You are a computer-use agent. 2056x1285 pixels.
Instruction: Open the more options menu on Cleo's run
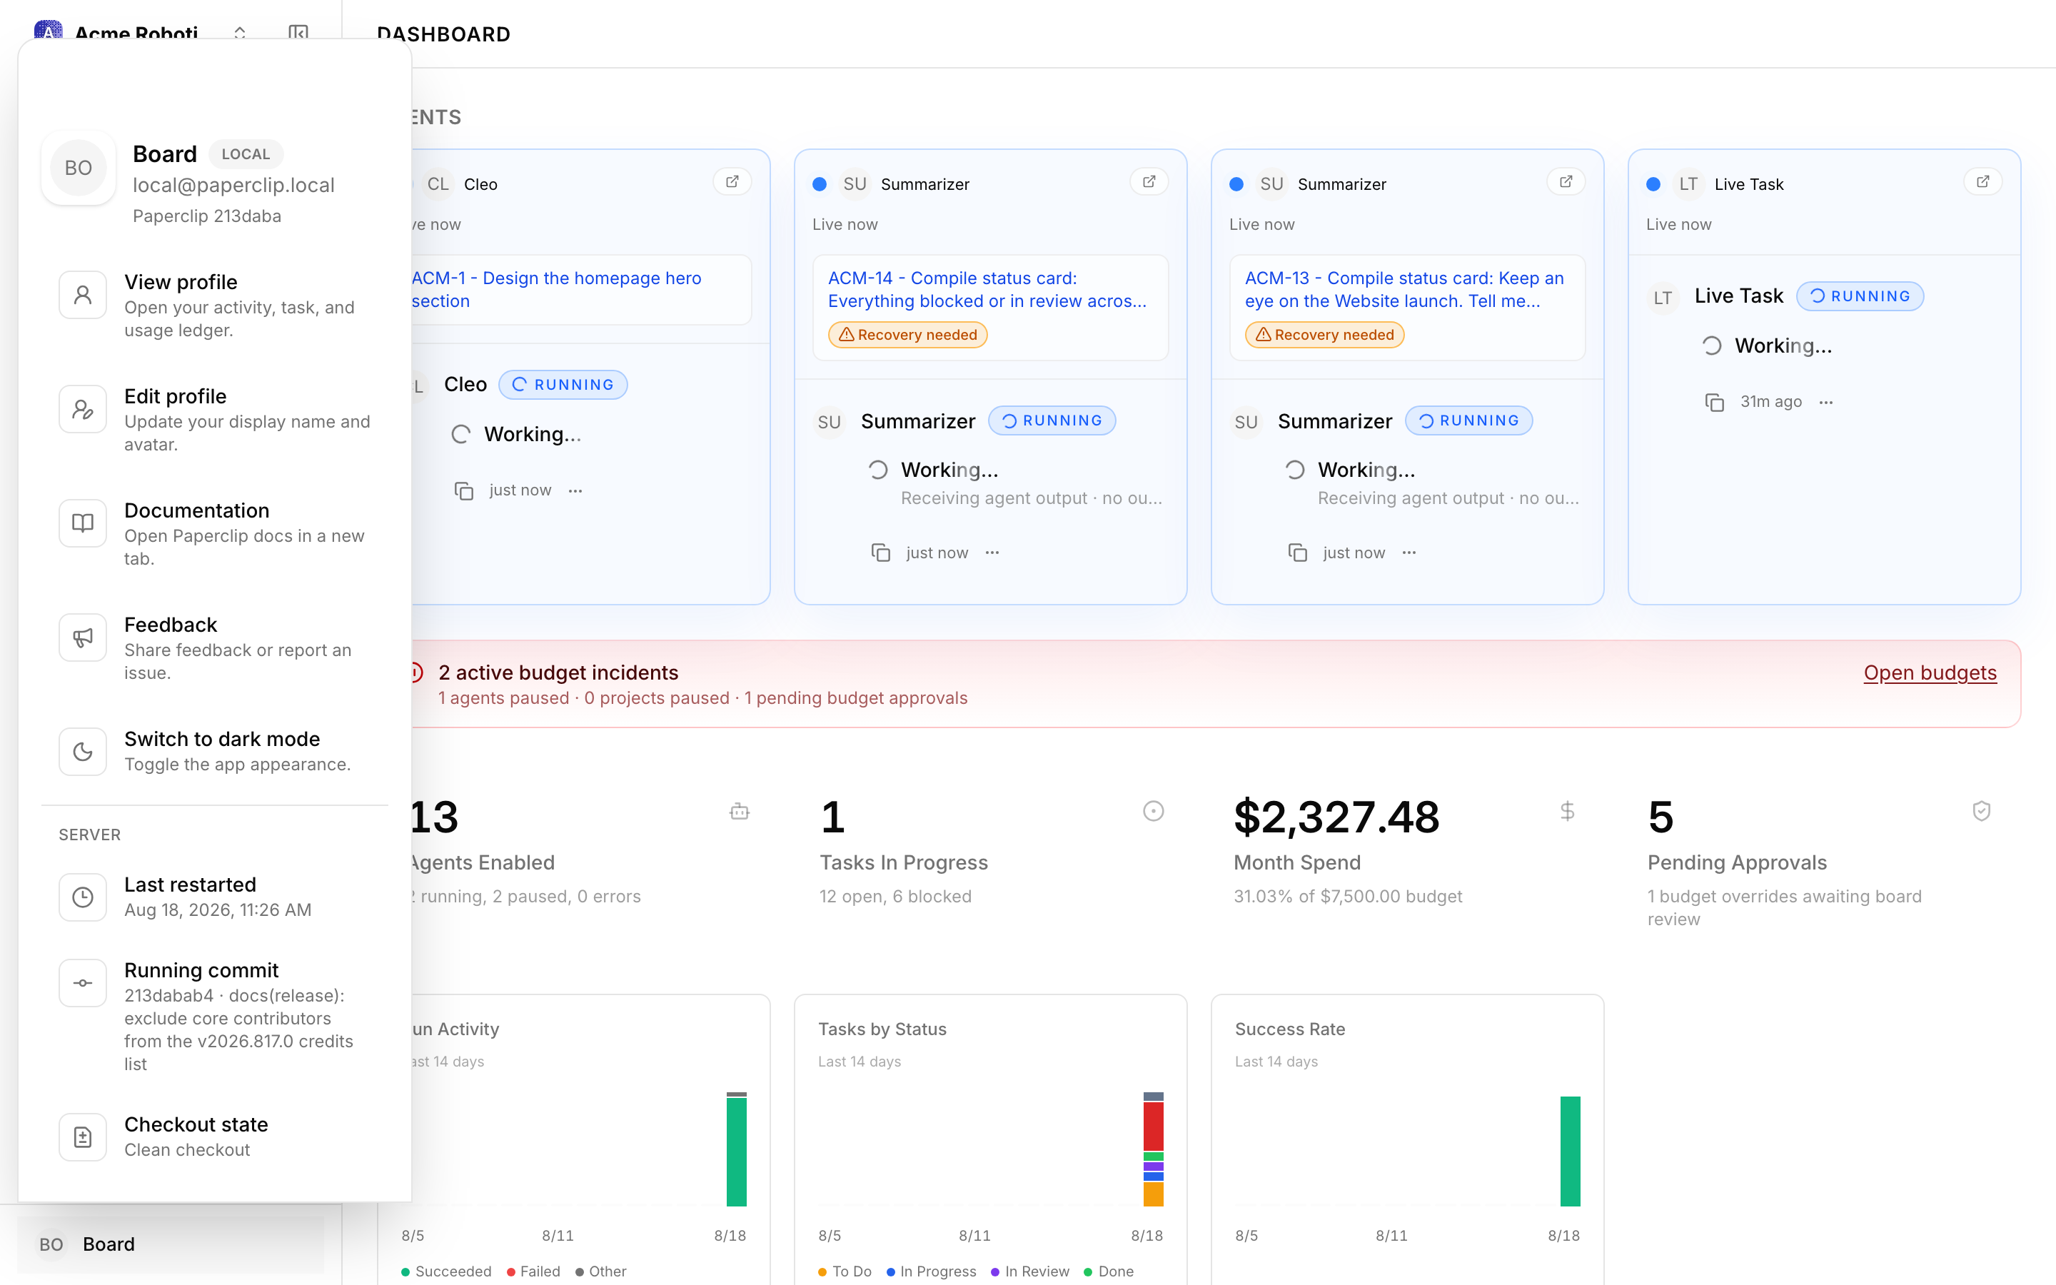coord(575,490)
